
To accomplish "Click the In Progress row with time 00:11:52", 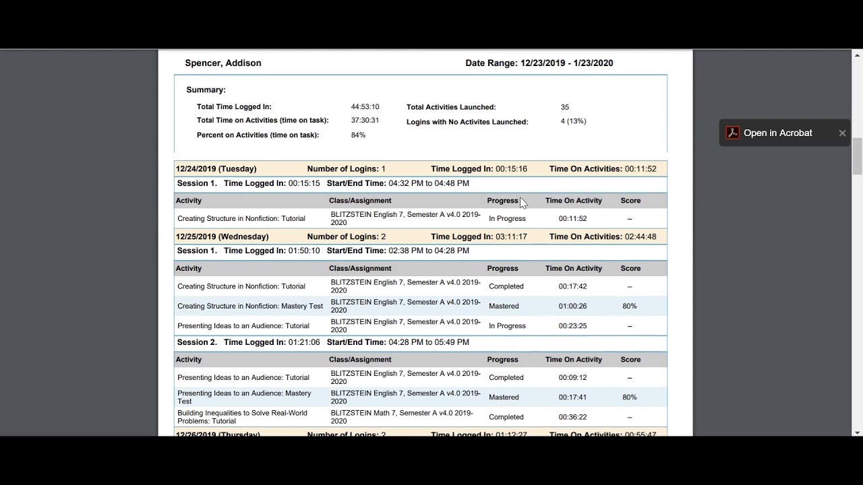I will point(420,218).
